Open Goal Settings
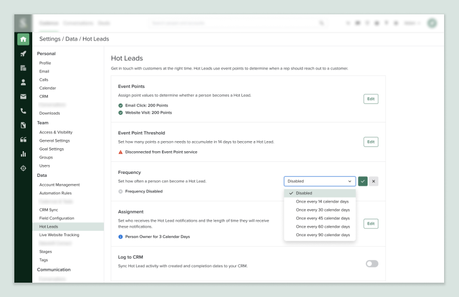This screenshot has width=459, height=297. pos(51,149)
